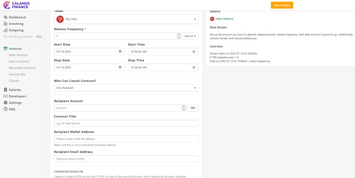Screen dimensions: 355x178
Task: Click Multisig Wallet menu label
Action: [x=21, y=36]
